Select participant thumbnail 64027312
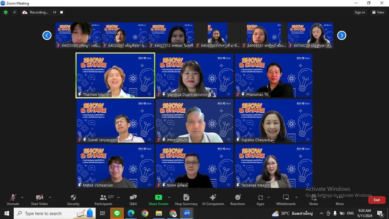This screenshot has width=389, height=219. tap(171, 35)
